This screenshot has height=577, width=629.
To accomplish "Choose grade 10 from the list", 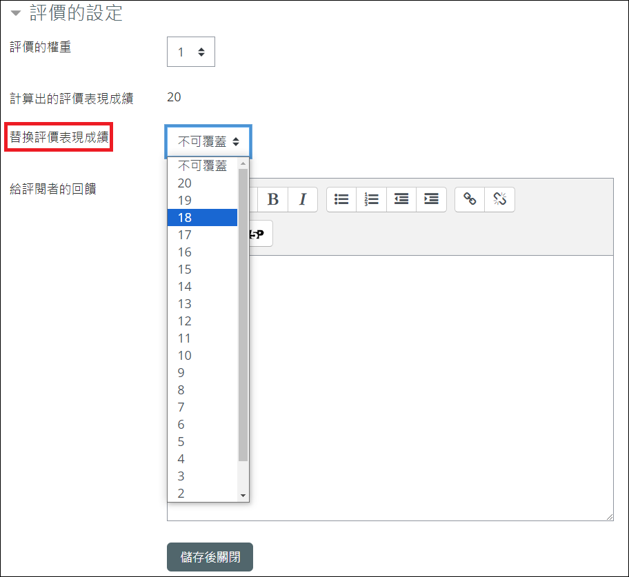I will [202, 355].
